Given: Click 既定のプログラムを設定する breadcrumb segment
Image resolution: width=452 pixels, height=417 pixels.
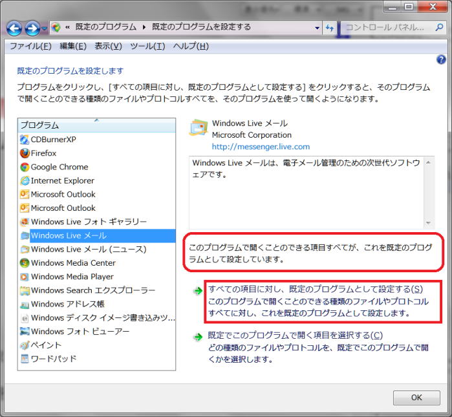Looking at the screenshot, I should point(202,27).
